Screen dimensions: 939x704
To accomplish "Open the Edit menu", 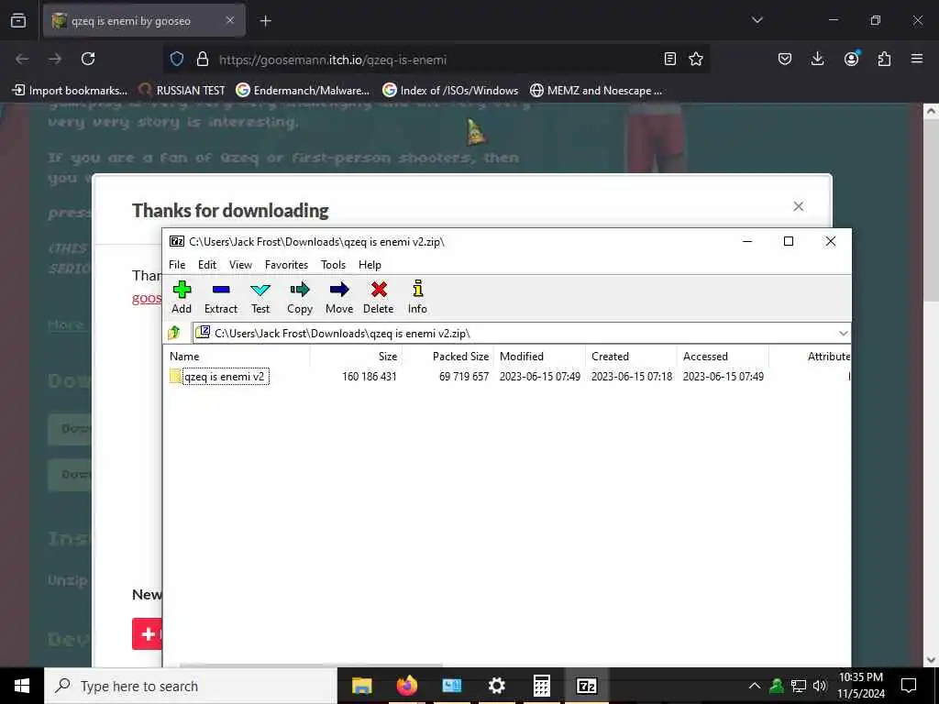I will [x=207, y=265].
